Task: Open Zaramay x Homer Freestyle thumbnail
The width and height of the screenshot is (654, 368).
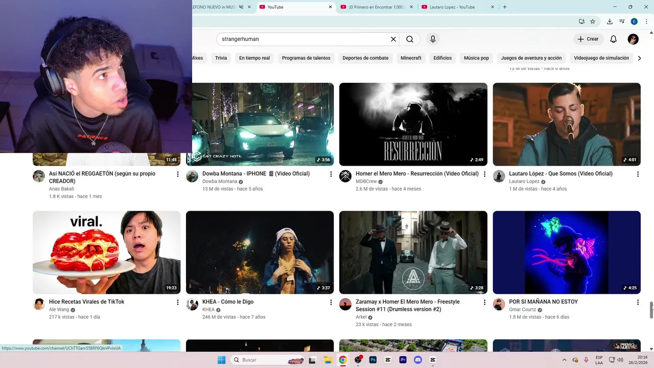Action: [413, 252]
